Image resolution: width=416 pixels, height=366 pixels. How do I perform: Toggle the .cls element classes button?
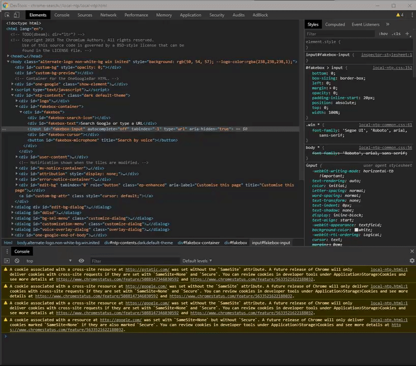click(396, 34)
